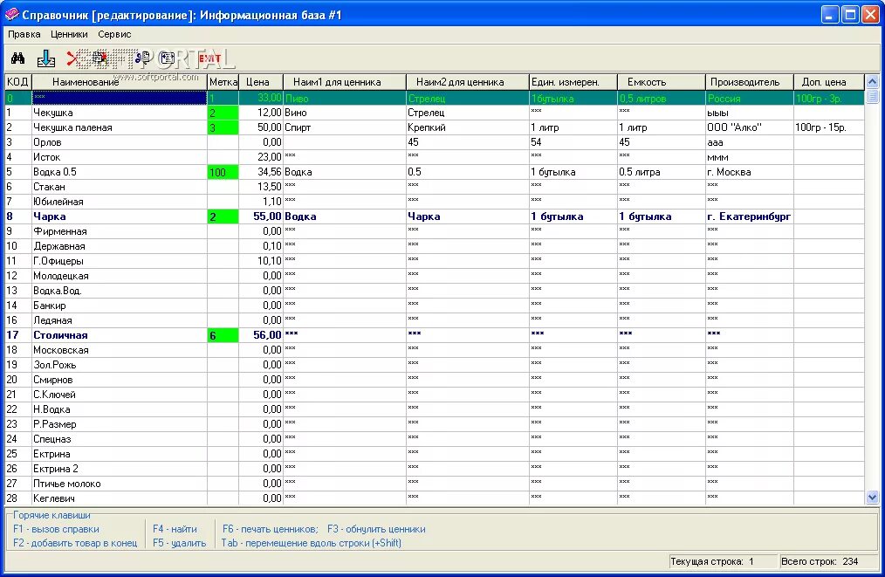
Task: Click the Наим1 для ценника column header
Action: coord(344,82)
